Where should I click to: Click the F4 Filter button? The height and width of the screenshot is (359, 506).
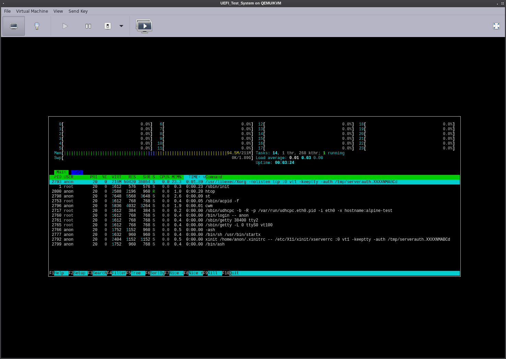coord(117,273)
